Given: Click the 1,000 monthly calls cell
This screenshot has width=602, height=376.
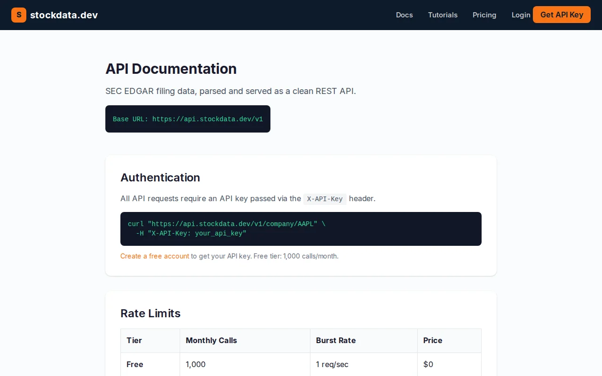Looking at the screenshot, I should (x=245, y=364).
